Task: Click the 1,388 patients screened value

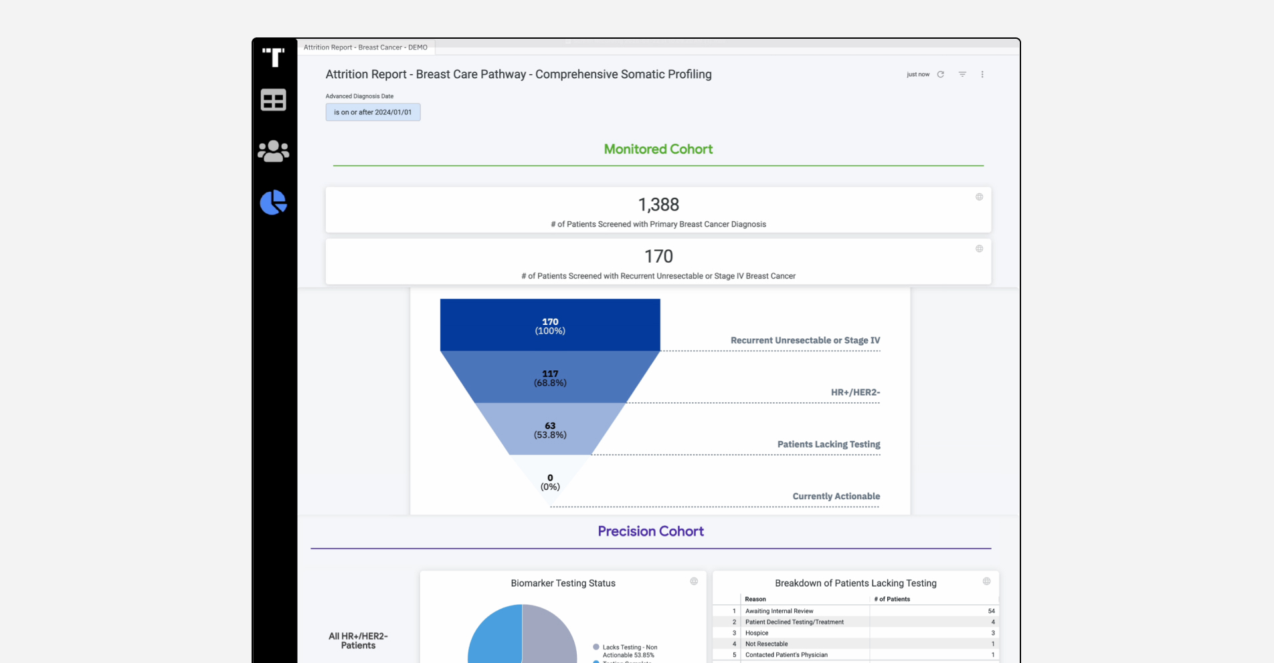Action: [658, 205]
